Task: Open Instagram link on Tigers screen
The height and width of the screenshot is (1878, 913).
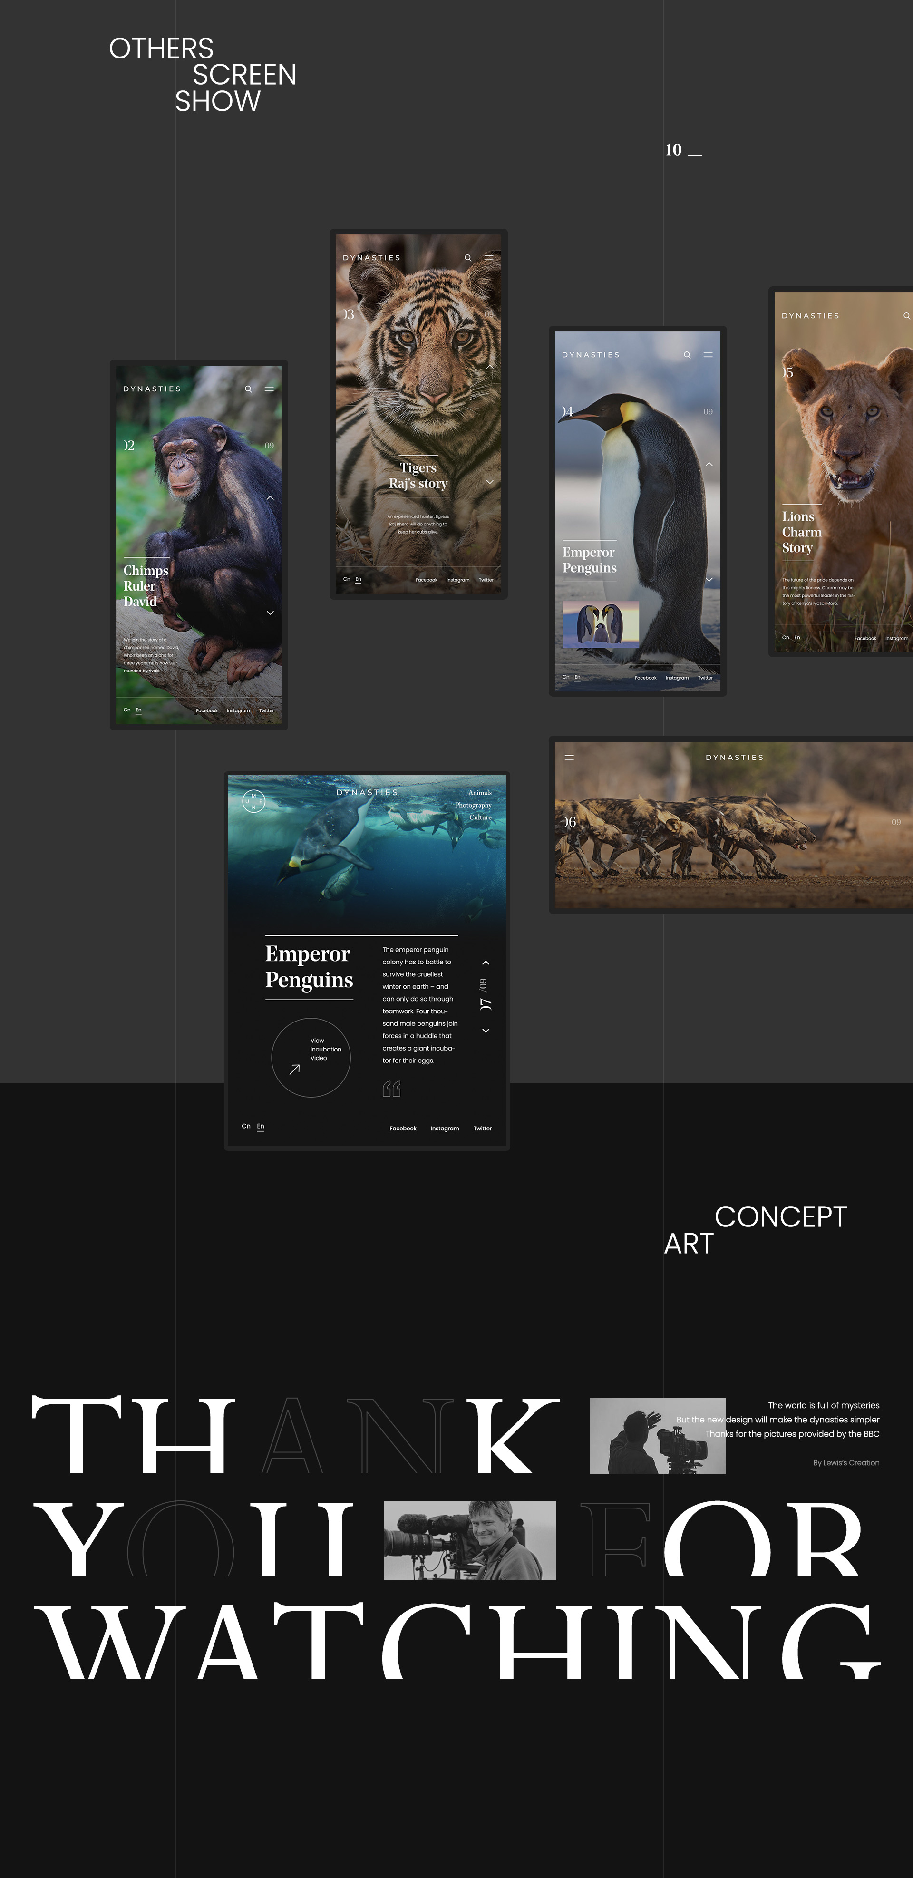Action: [458, 580]
